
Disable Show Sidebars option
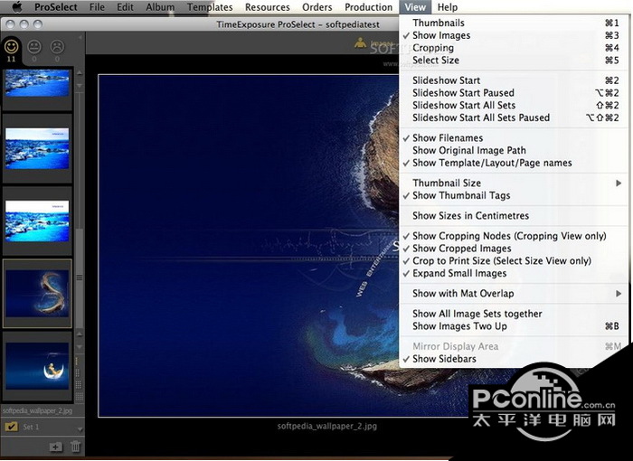coord(443,359)
